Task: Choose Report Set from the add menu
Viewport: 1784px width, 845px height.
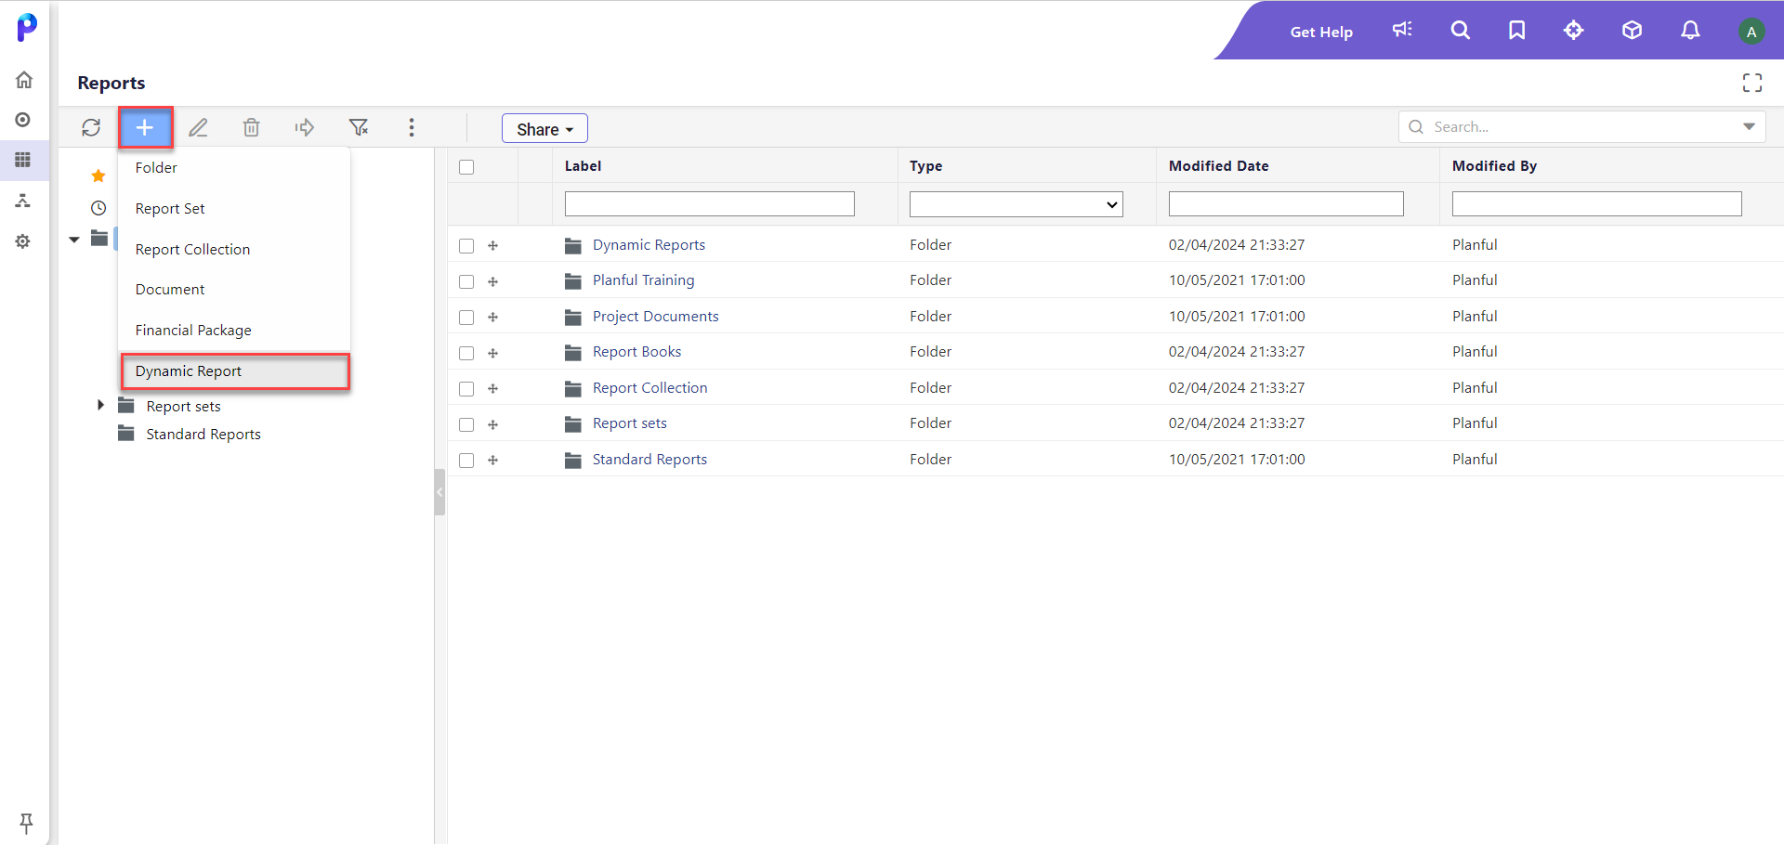Action: (234, 209)
